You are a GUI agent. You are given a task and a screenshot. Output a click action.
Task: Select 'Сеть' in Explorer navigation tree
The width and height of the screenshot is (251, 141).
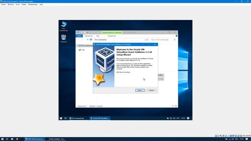pyautogui.click(x=82, y=50)
